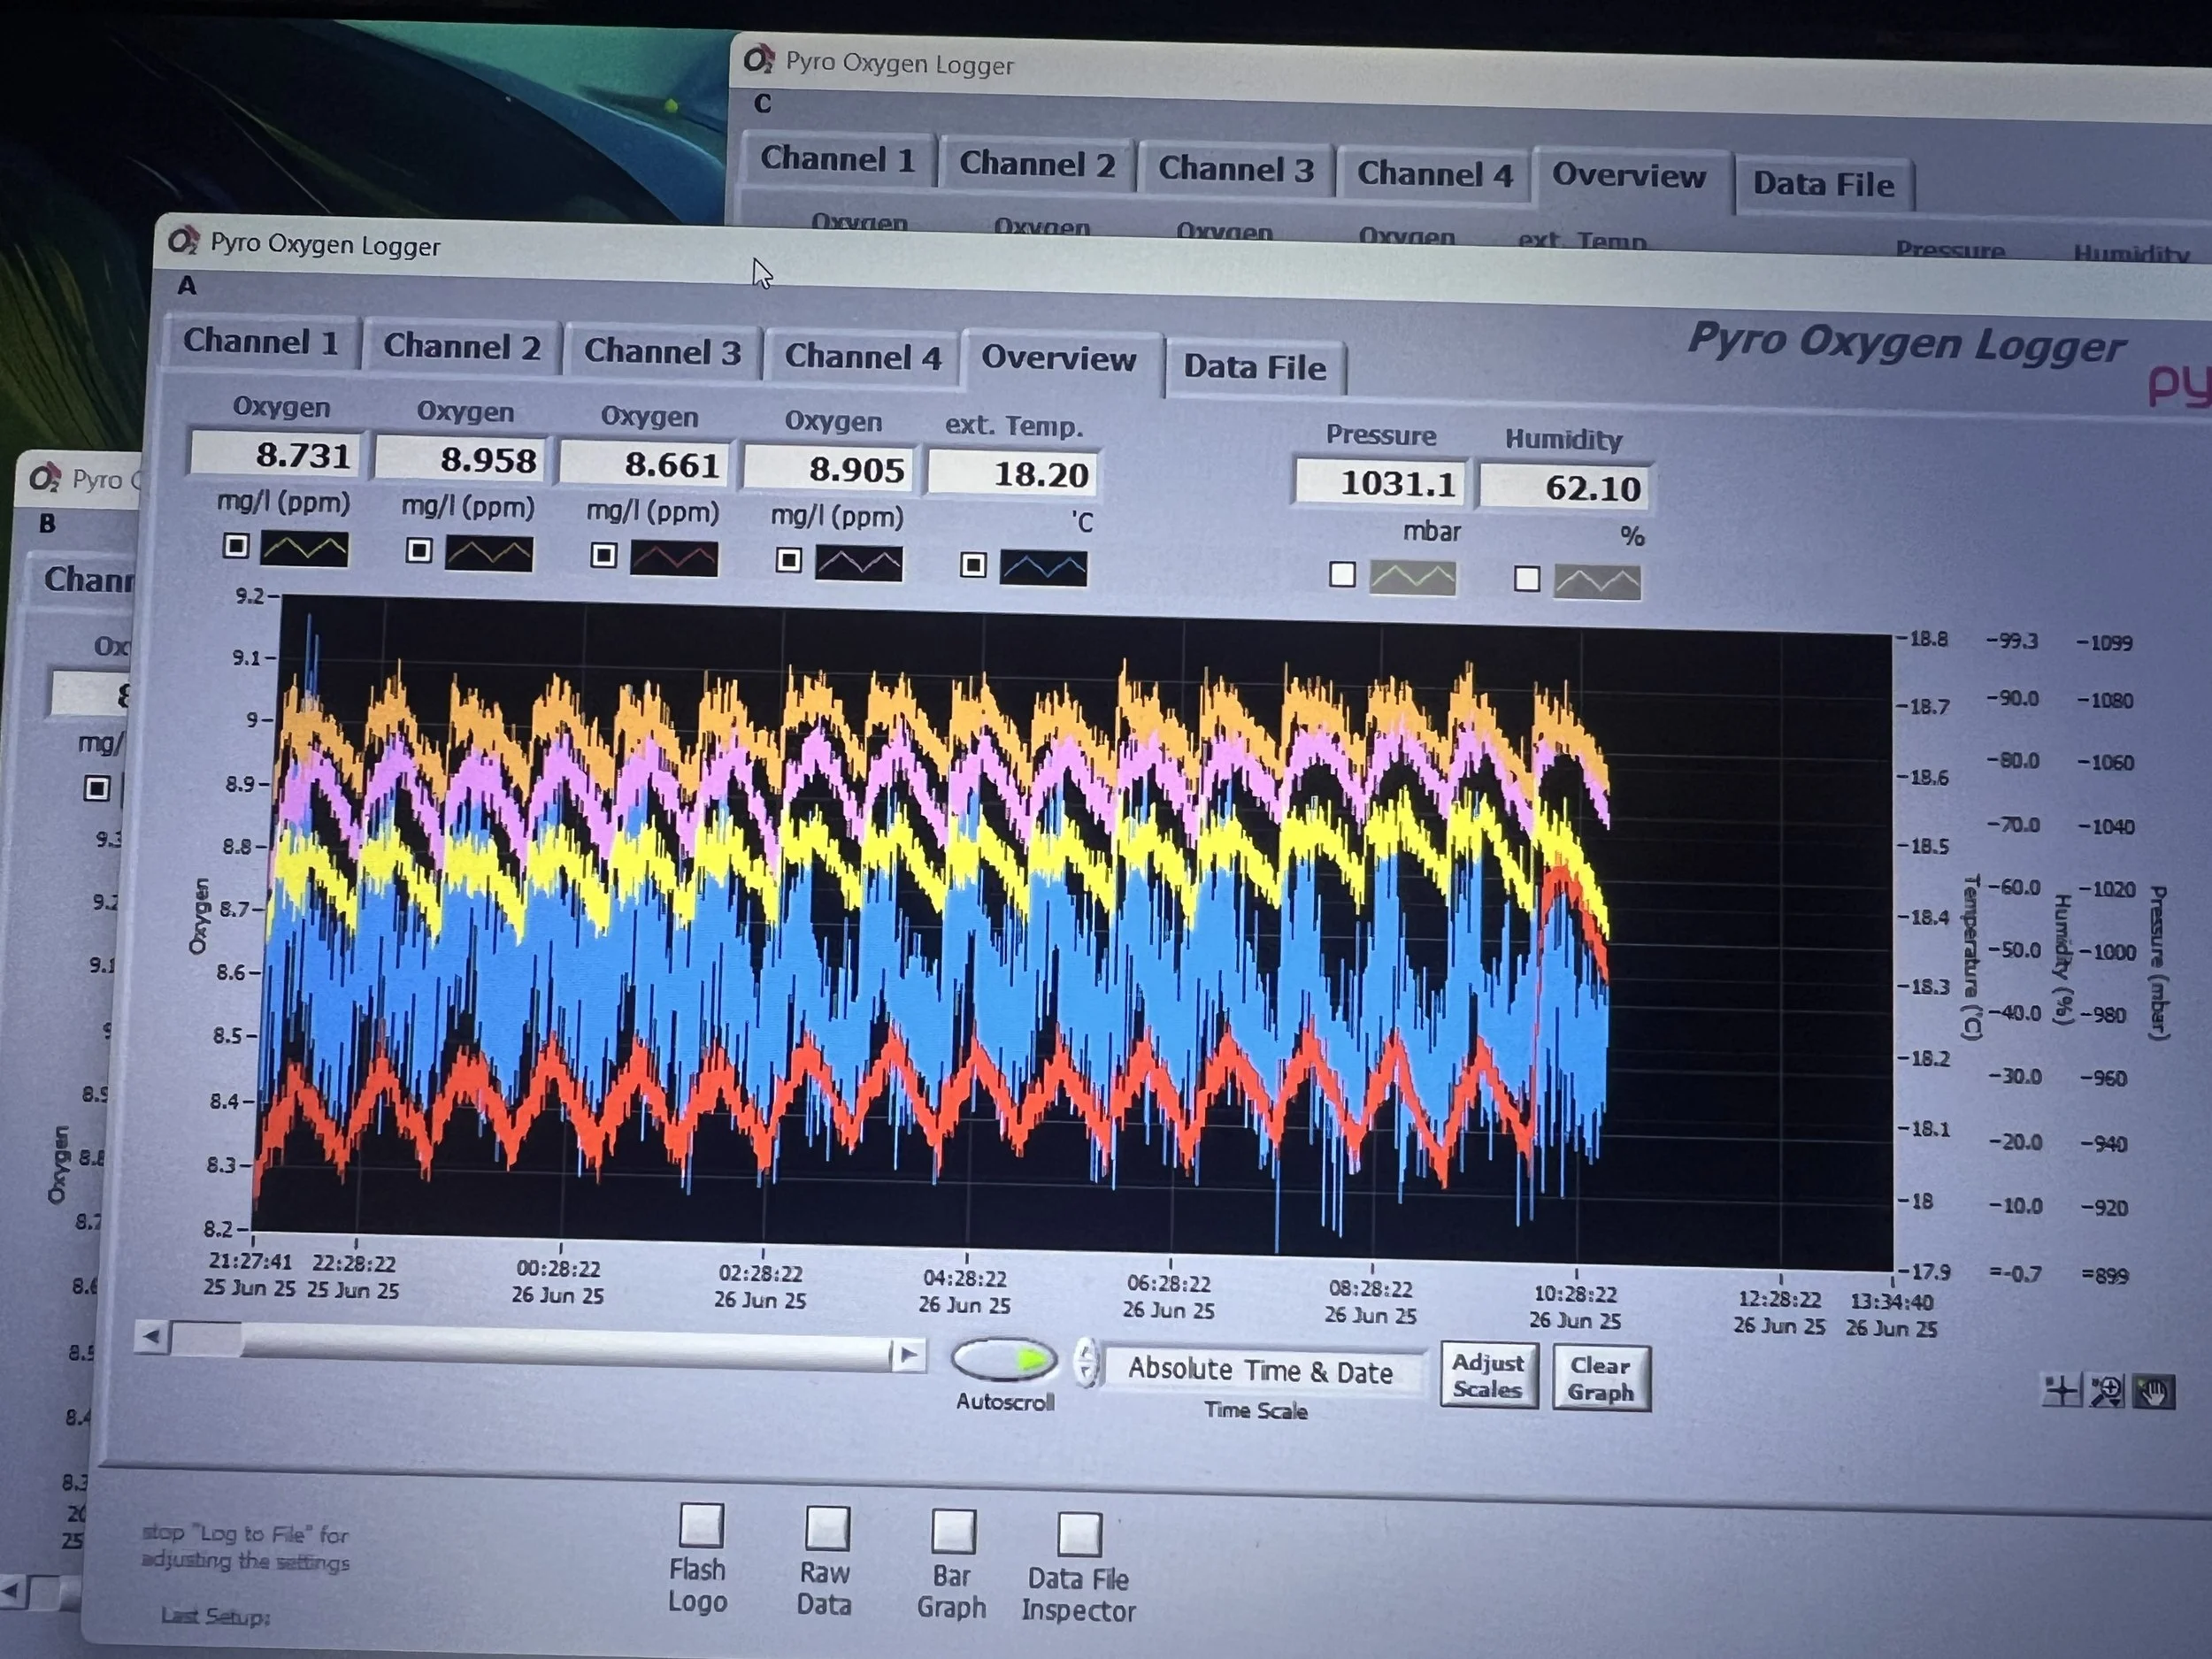
Task: Enable the Humidity plot checkbox
Action: (1527, 578)
